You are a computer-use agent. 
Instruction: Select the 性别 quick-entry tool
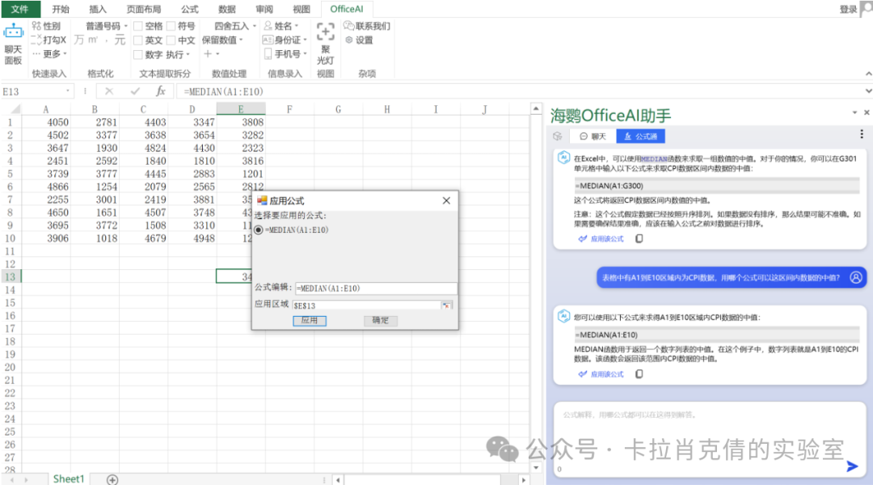coord(46,25)
